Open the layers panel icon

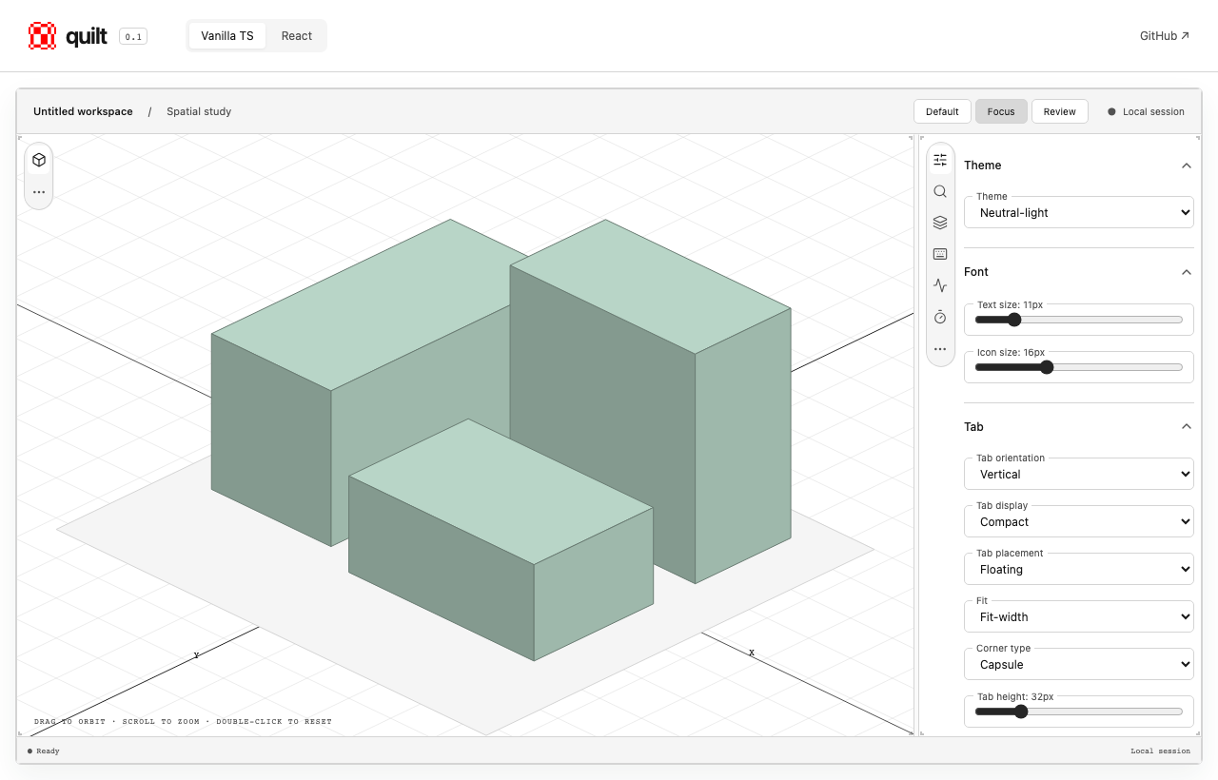pos(940,223)
